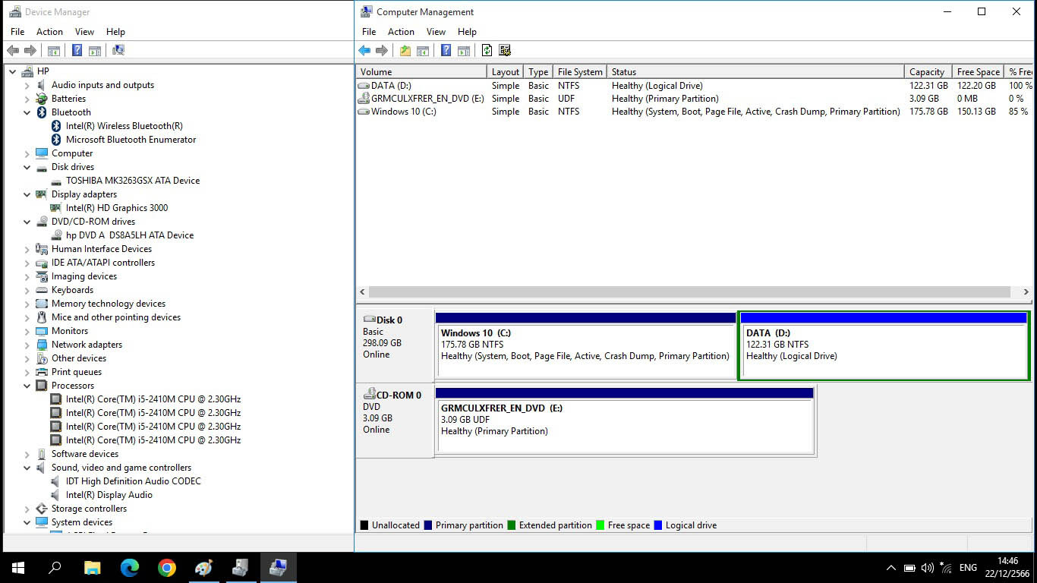Select TOSHIBA MK3263GSX ATA Device

pyautogui.click(x=132, y=181)
